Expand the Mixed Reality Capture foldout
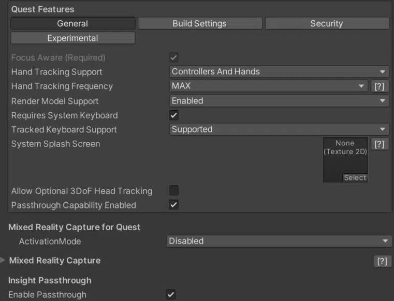This screenshot has width=394, height=301. [3, 260]
